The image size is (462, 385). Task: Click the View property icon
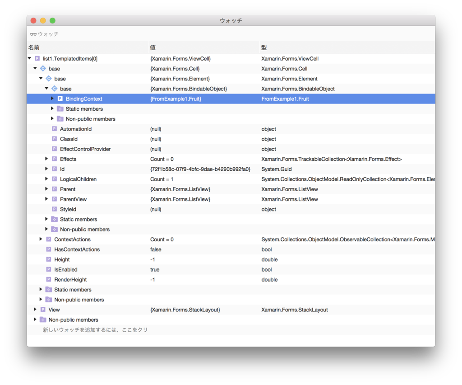[x=43, y=310]
